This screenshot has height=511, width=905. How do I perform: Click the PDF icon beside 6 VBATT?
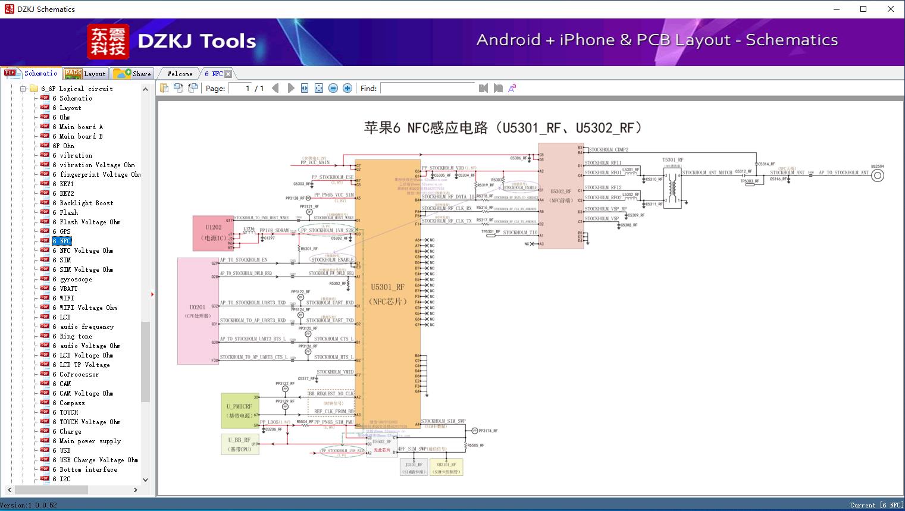(x=45, y=289)
